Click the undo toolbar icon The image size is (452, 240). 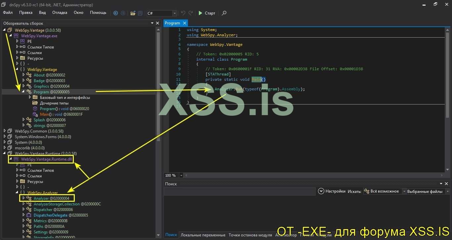[183, 13]
